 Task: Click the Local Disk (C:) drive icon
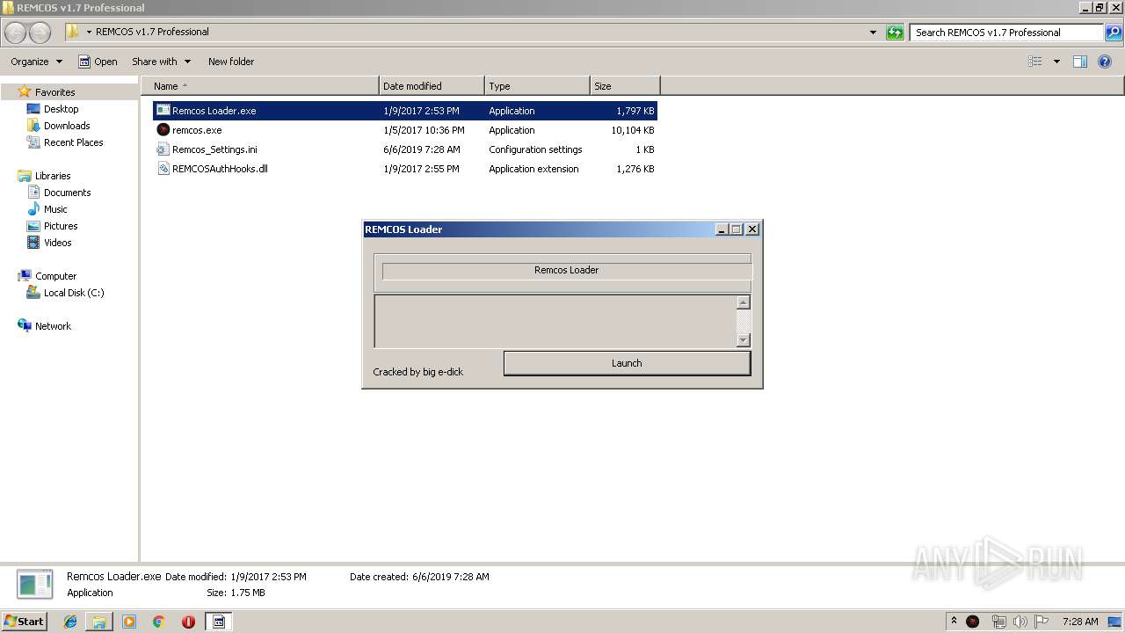pos(33,293)
